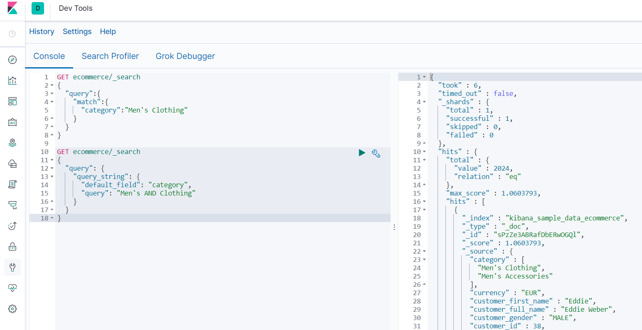This screenshot has height=330, width=642.
Task: Click "query": "Men's AND Clothing" line
Action: [138, 193]
